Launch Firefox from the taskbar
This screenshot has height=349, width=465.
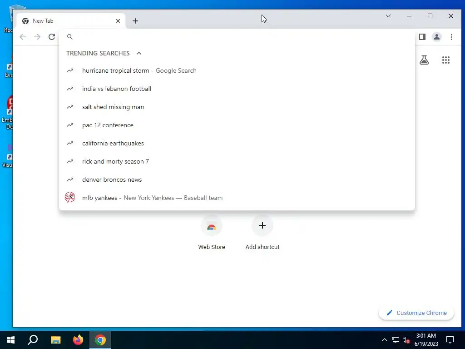(x=78, y=340)
